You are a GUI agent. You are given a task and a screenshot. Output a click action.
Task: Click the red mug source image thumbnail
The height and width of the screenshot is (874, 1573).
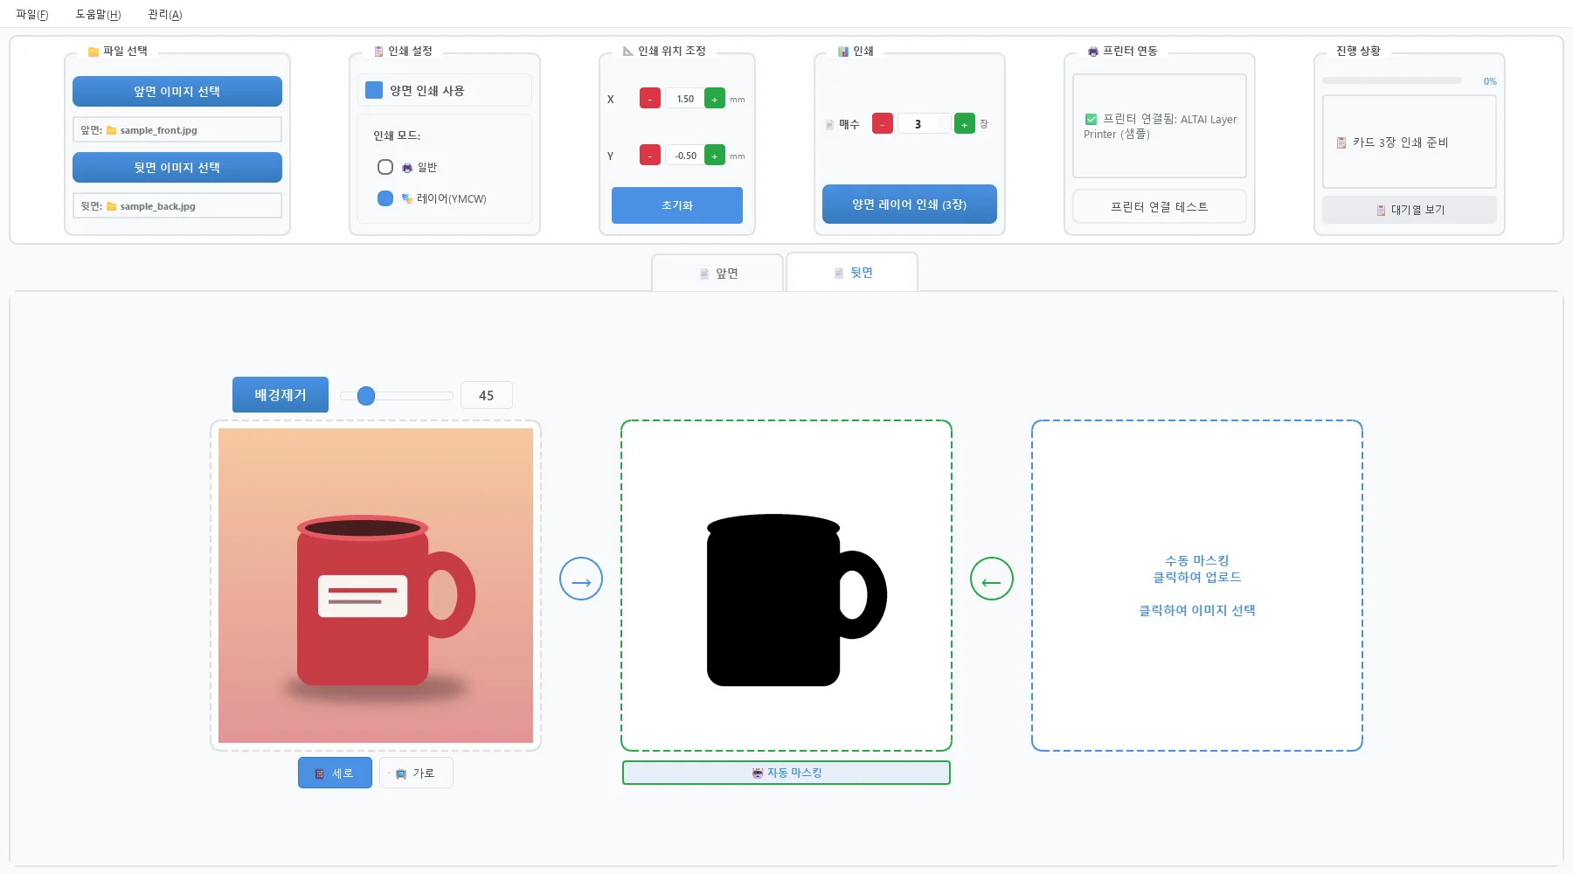coord(376,586)
